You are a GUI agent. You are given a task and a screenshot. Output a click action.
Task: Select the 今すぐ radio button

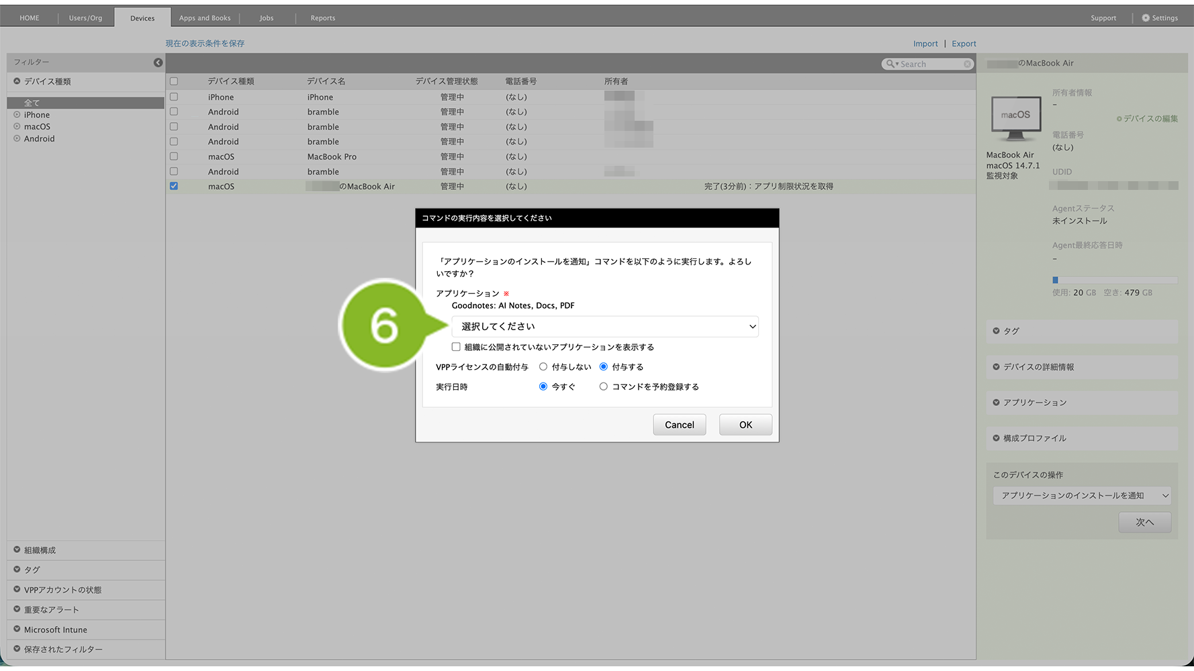click(x=543, y=386)
